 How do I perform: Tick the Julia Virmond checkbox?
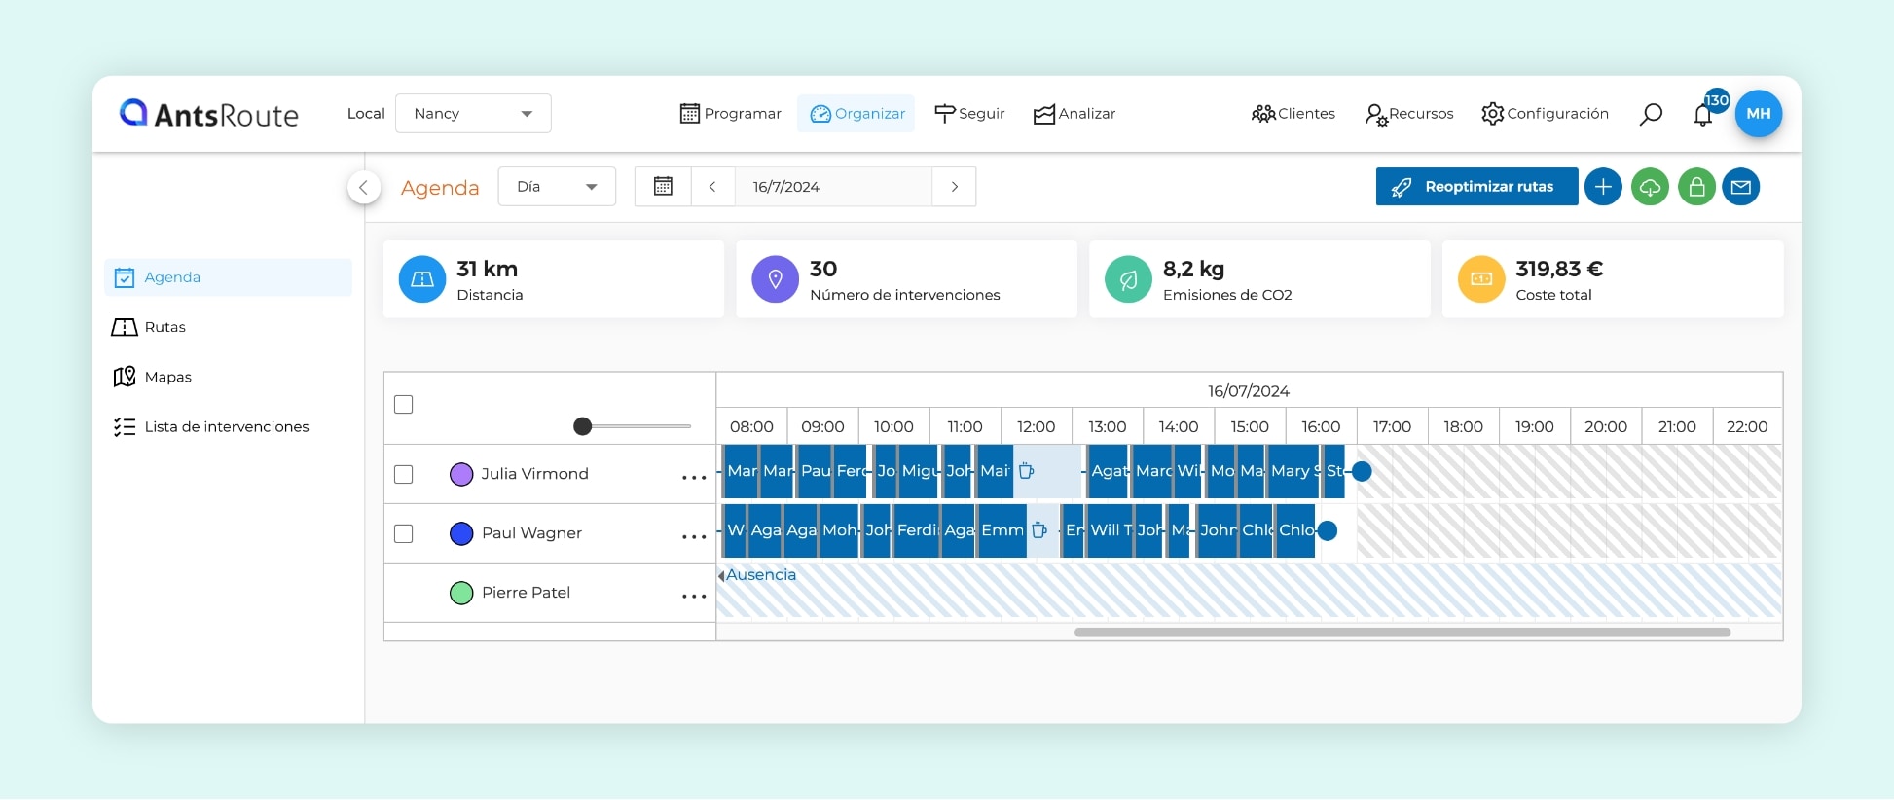tap(404, 474)
